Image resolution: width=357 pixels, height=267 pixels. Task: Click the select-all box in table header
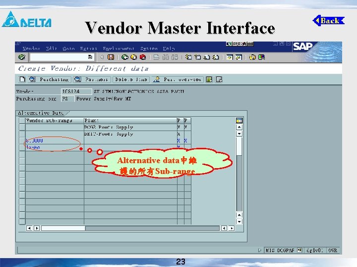[x=22, y=120]
